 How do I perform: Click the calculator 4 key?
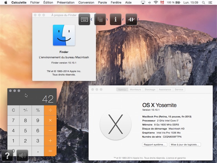click(x=13, y=131)
